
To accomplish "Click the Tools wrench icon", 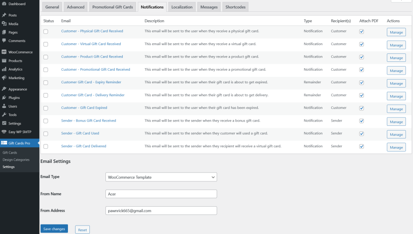I will coord(4,115).
